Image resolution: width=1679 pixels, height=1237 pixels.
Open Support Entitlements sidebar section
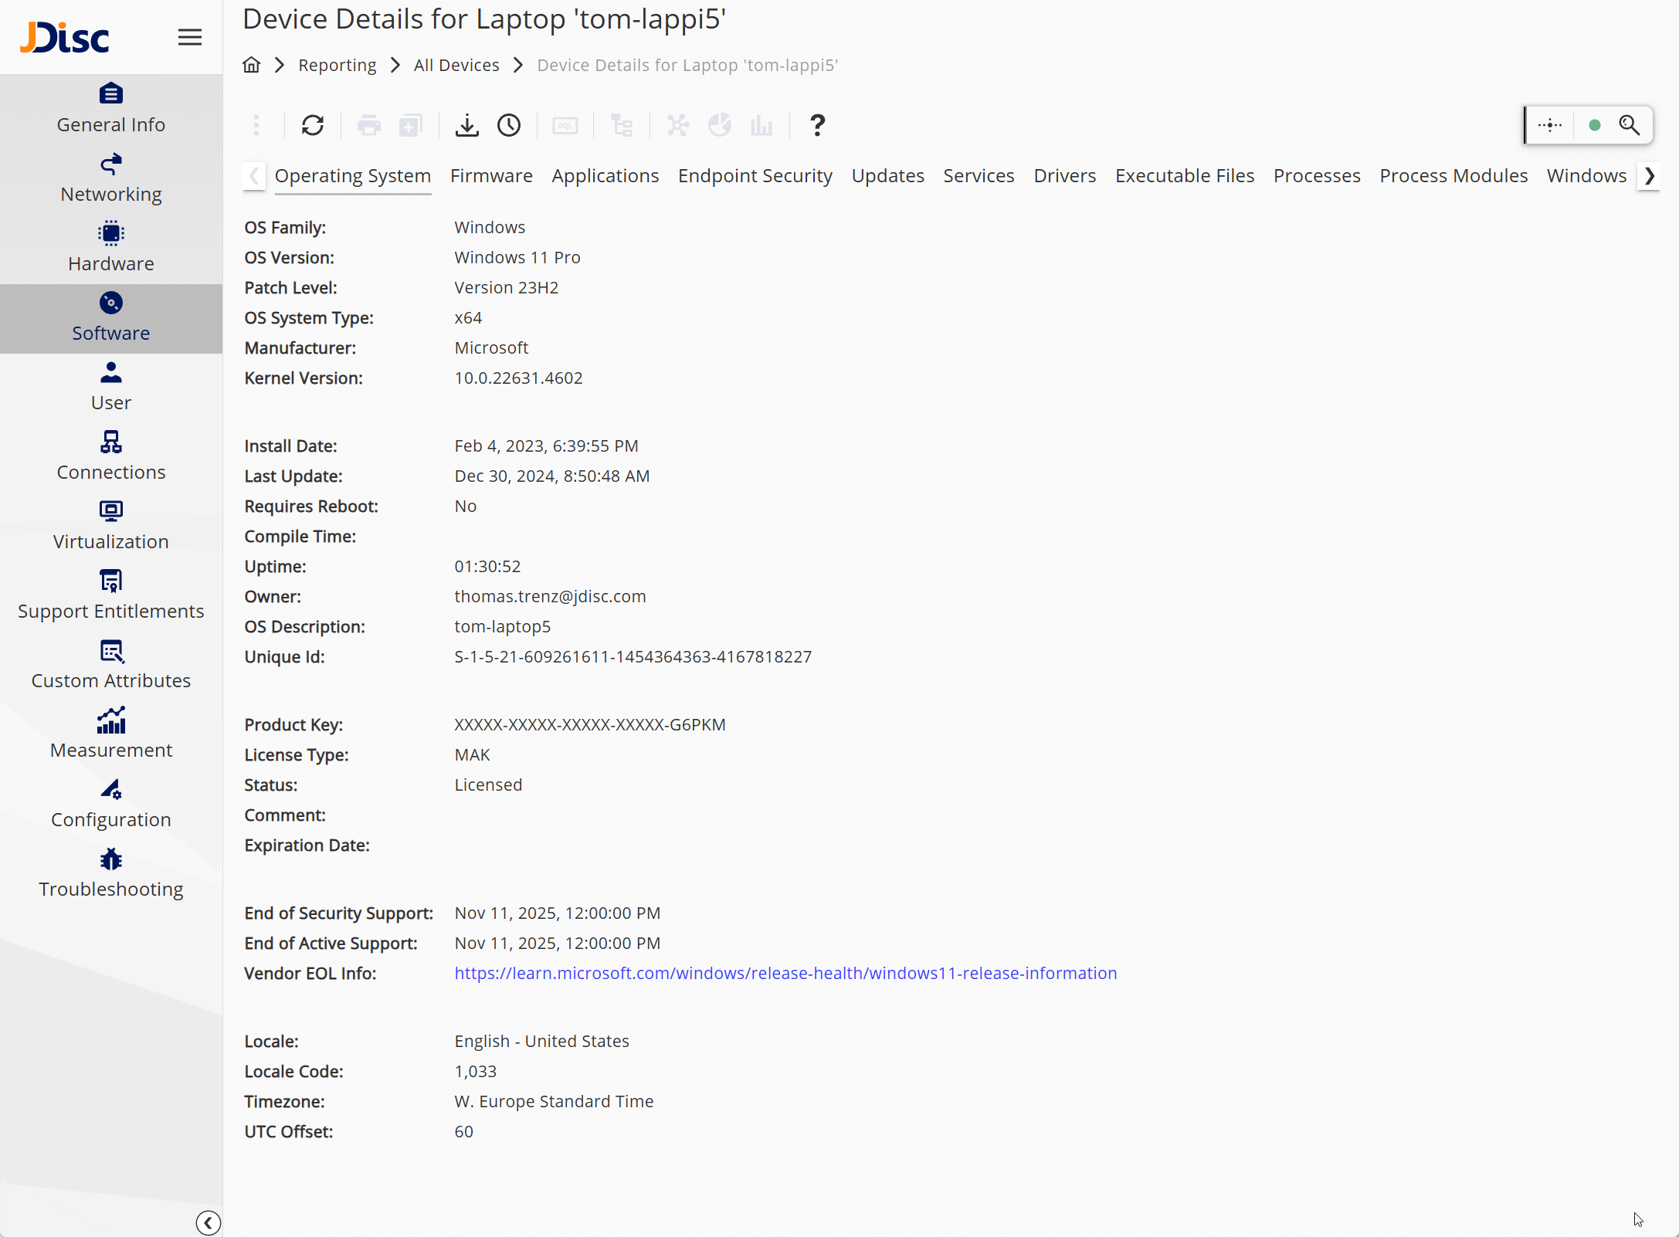(x=111, y=595)
